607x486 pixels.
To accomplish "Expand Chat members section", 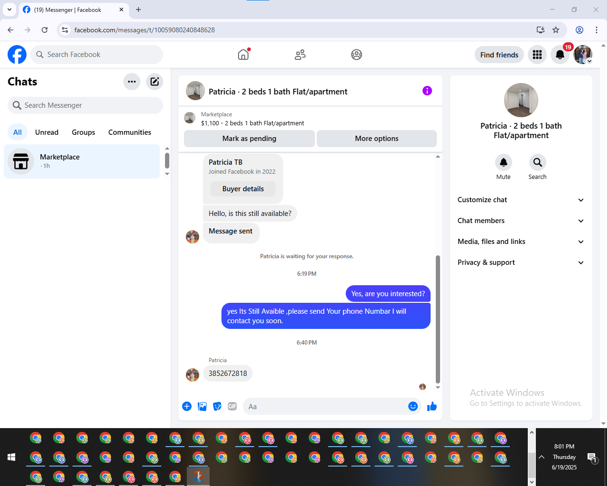I will pos(521,221).
